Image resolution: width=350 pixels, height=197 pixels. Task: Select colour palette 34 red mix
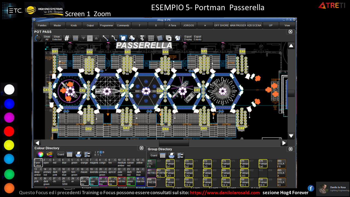pyautogui.click(x=121, y=181)
